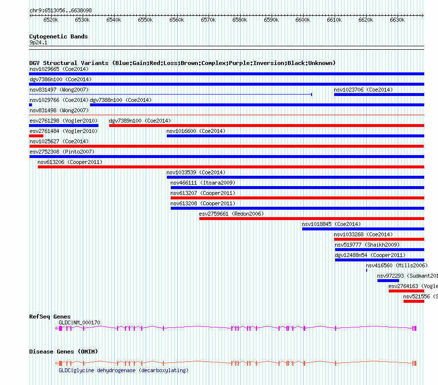Click DGV Structural Variants track title
The image size is (438, 385).
[x=182, y=63]
